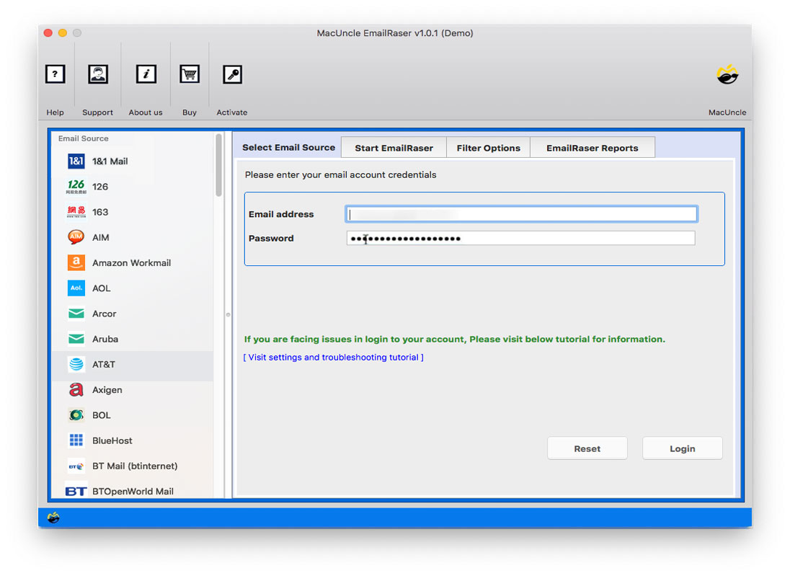Focus the Email address field
This screenshot has height=576, width=790.
[521, 214]
